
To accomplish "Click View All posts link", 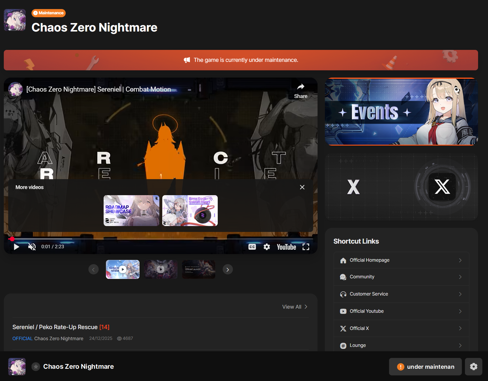I will point(295,307).
